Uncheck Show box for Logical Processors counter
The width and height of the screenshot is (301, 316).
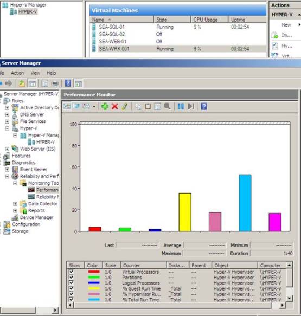click(71, 283)
